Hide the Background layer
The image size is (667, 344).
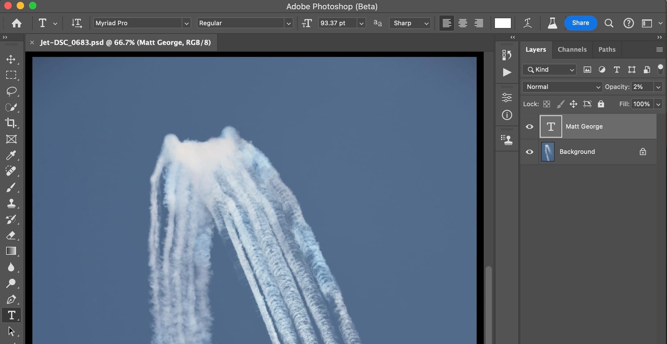click(x=529, y=152)
